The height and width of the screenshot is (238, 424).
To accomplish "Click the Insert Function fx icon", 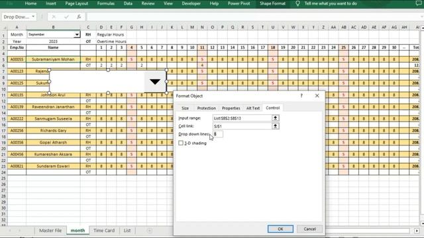I will click(x=79, y=17).
